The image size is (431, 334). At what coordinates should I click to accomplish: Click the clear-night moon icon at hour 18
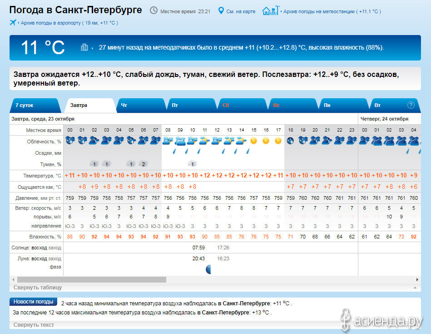tap(290, 141)
